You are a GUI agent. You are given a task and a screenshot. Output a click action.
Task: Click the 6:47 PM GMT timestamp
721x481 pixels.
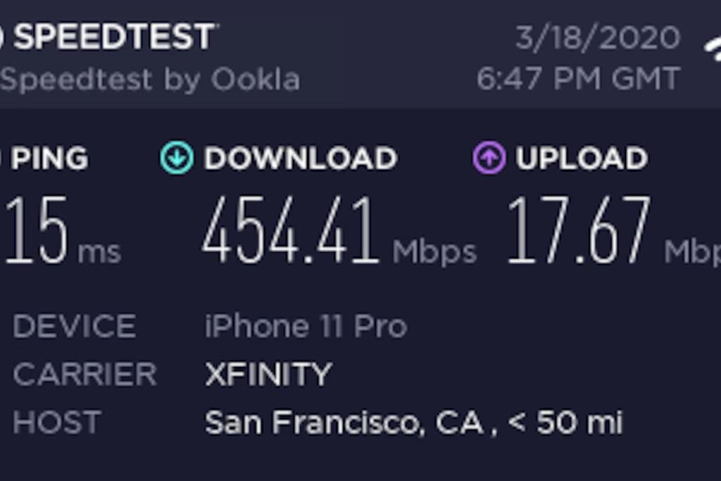pos(578,79)
